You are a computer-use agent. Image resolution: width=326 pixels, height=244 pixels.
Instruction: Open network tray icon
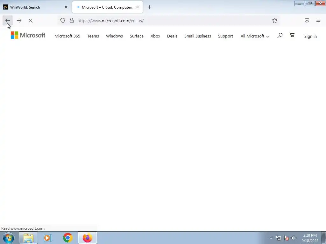(x=278, y=238)
